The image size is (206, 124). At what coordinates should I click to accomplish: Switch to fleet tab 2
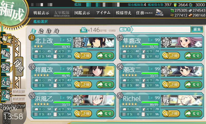41,31
